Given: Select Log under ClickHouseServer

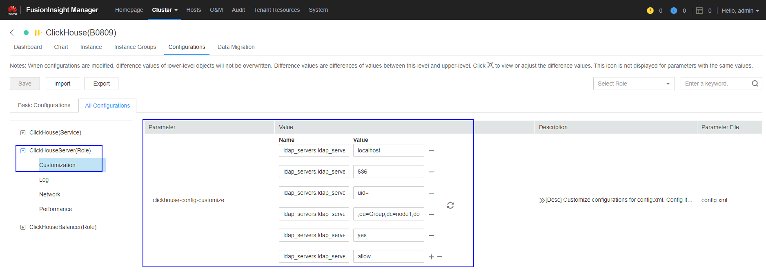Looking at the screenshot, I should pyautogui.click(x=44, y=180).
